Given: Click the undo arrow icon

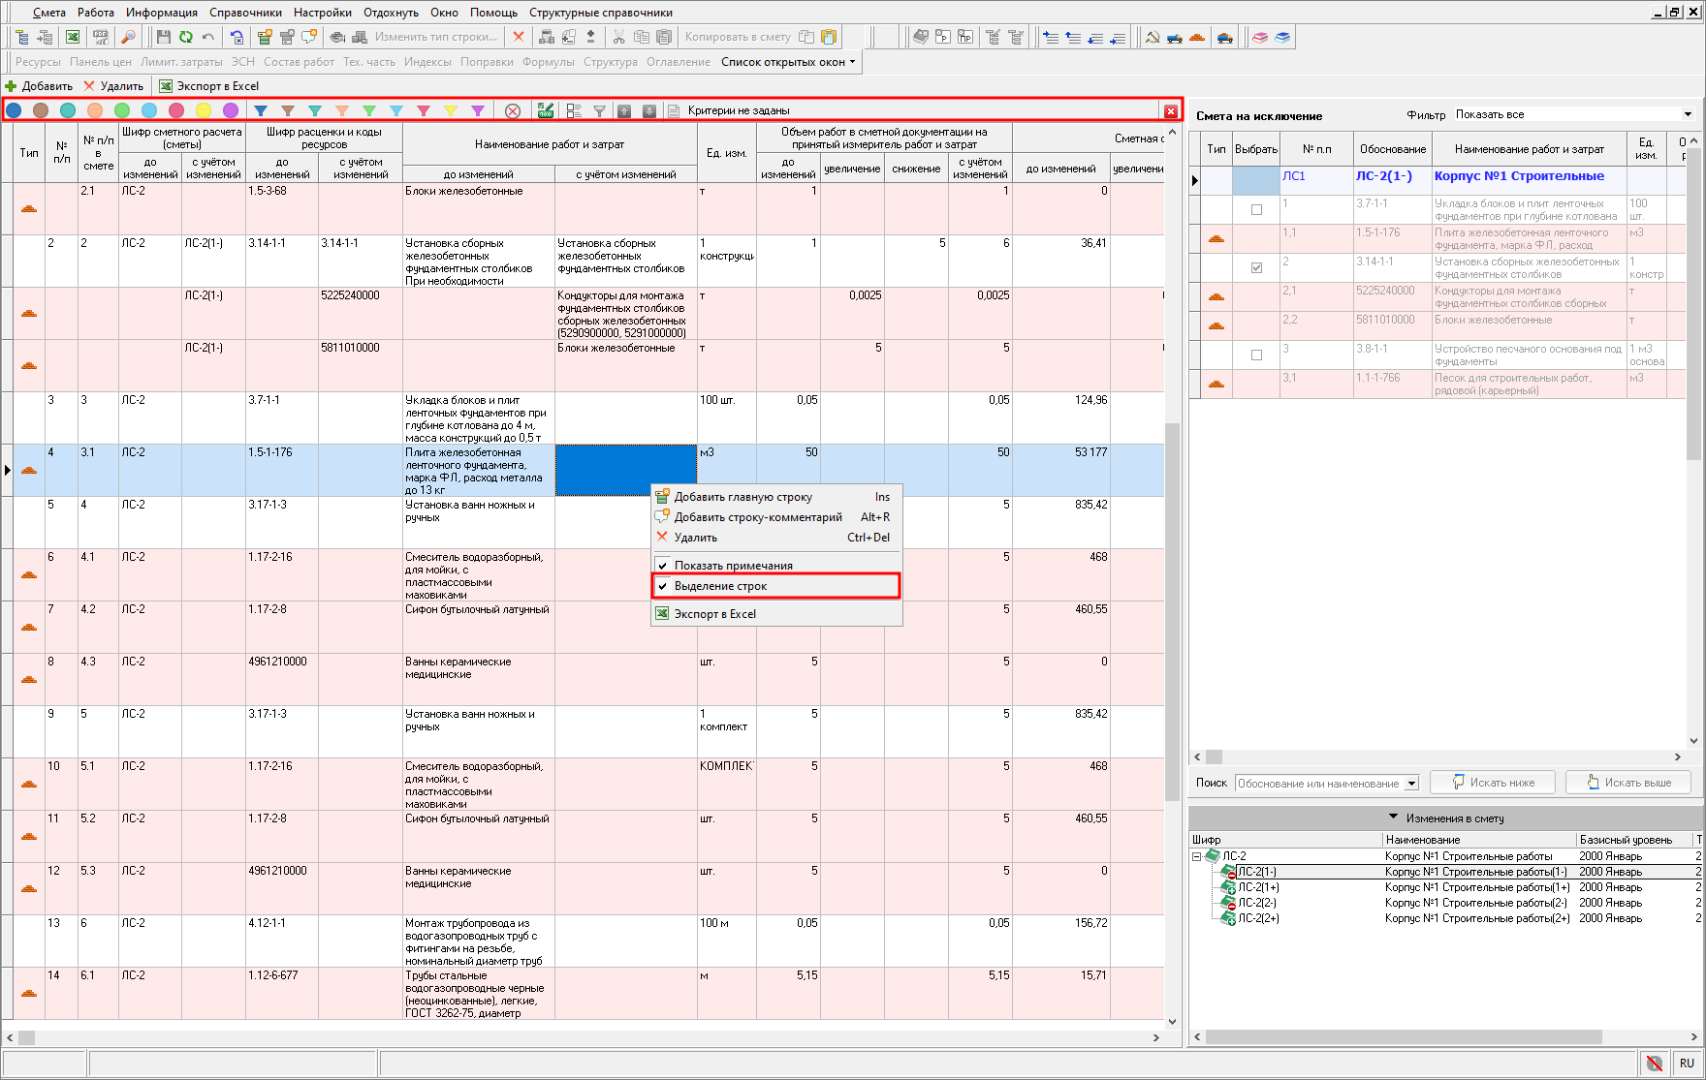Looking at the screenshot, I should (x=207, y=37).
